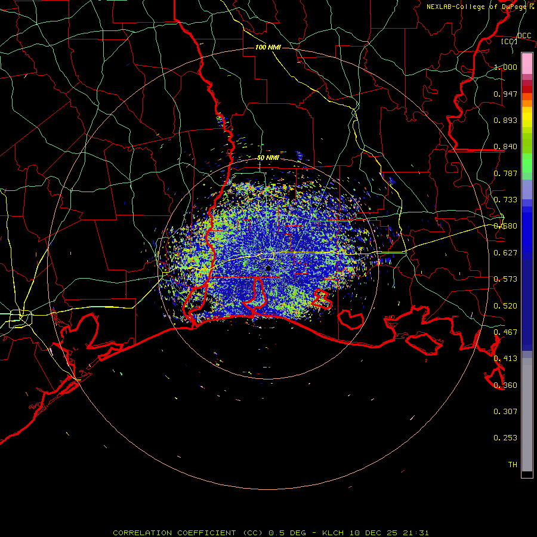The image size is (537, 537).
Task: Click the 1.000 scale value
Action: point(505,67)
